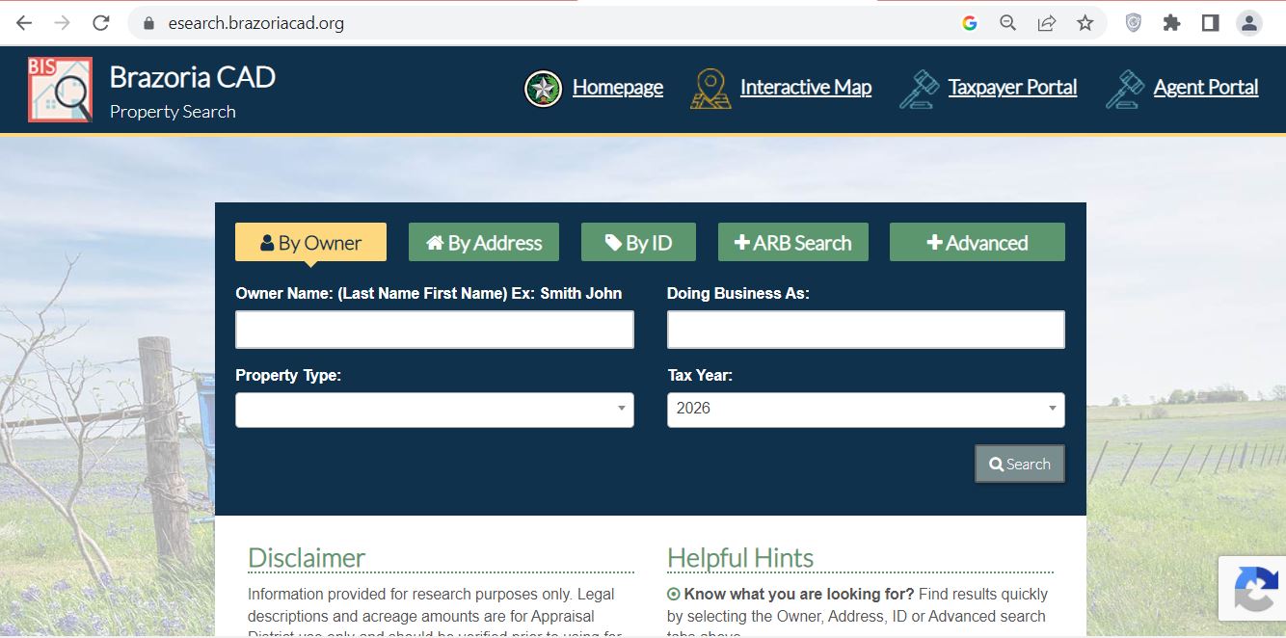The image size is (1286, 638).
Task: Click the Helpful Hints heading
Action: click(x=740, y=558)
